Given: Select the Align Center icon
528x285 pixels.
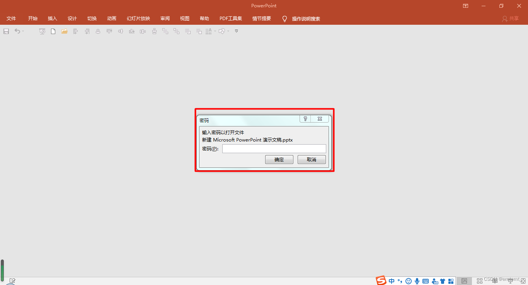Looking at the screenshot, I should (98, 31).
